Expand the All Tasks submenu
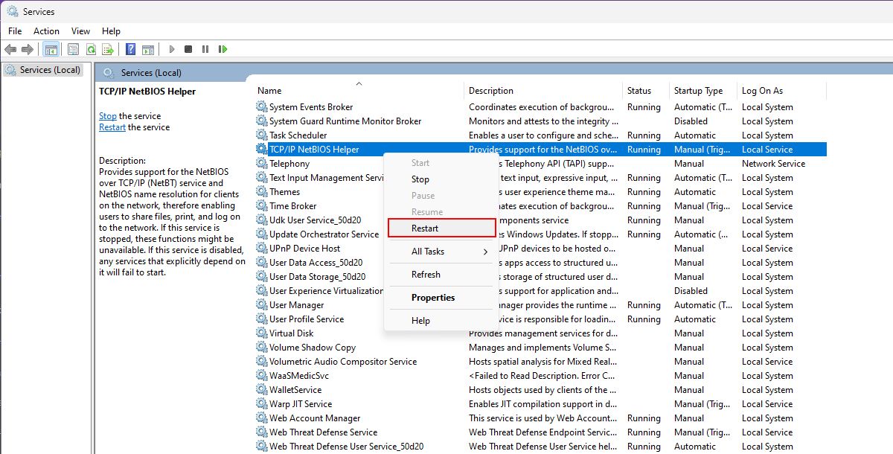893x454 pixels. pyautogui.click(x=427, y=252)
